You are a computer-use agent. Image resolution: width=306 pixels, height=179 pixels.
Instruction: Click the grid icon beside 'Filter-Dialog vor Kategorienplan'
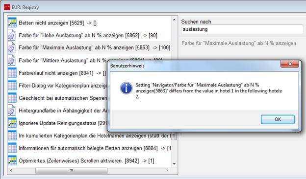coord(12,85)
